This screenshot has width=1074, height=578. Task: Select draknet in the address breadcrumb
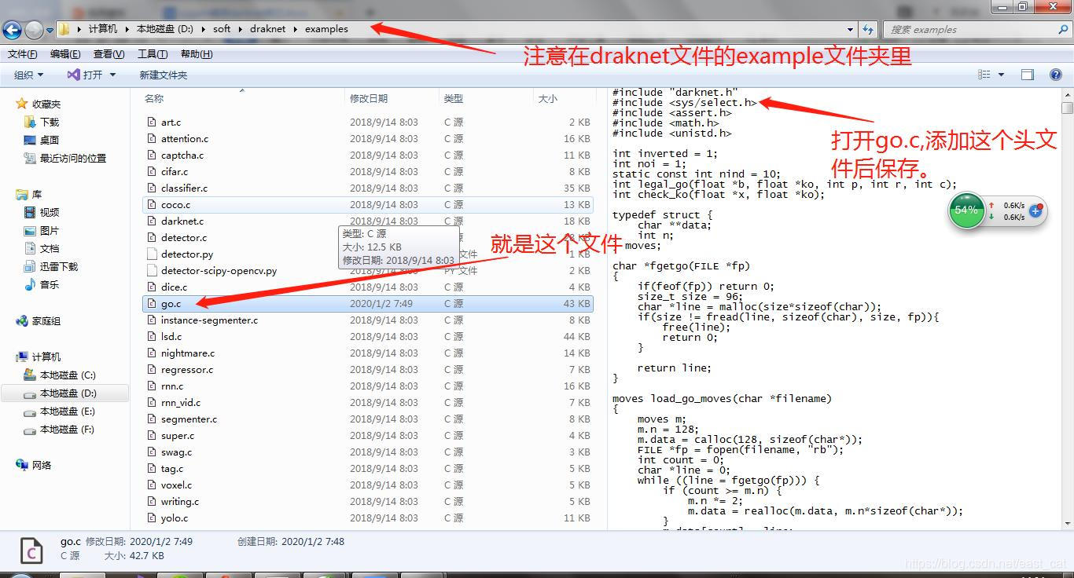point(268,29)
